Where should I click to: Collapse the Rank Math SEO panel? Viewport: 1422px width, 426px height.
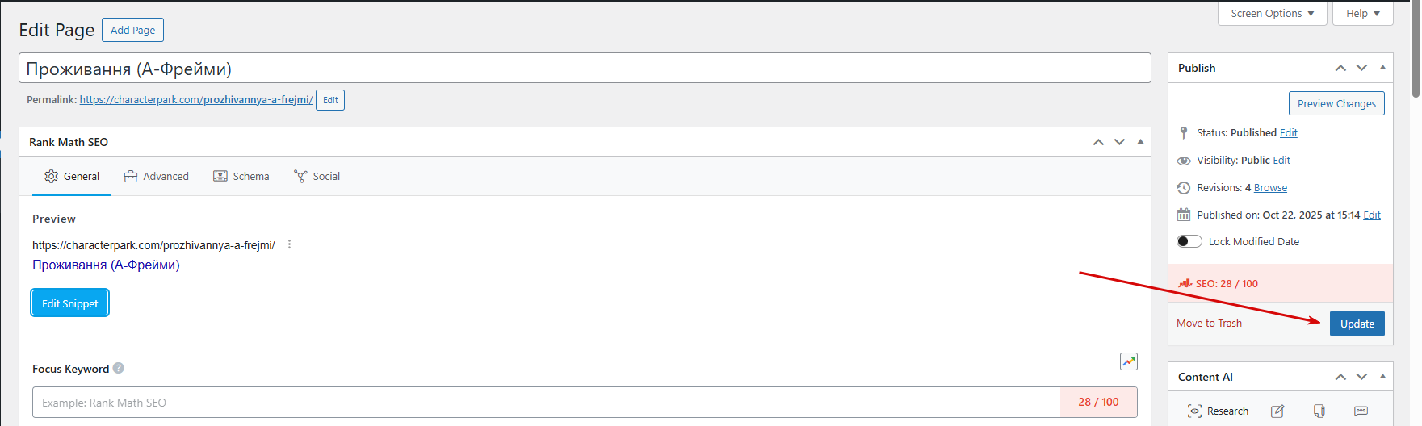[x=1140, y=142]
